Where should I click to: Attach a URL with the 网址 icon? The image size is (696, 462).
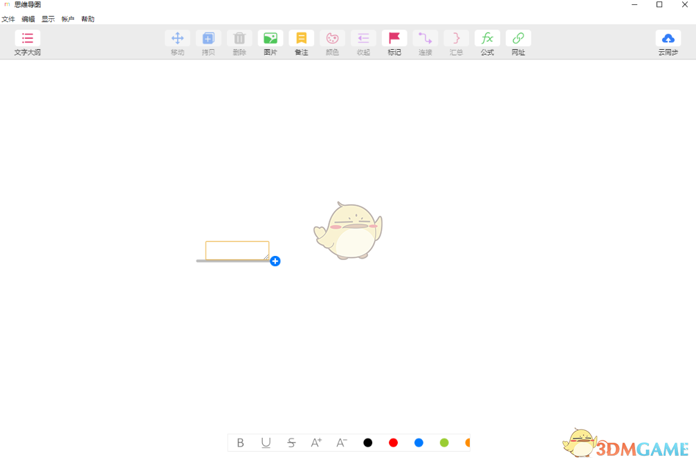tap(518, 41)
